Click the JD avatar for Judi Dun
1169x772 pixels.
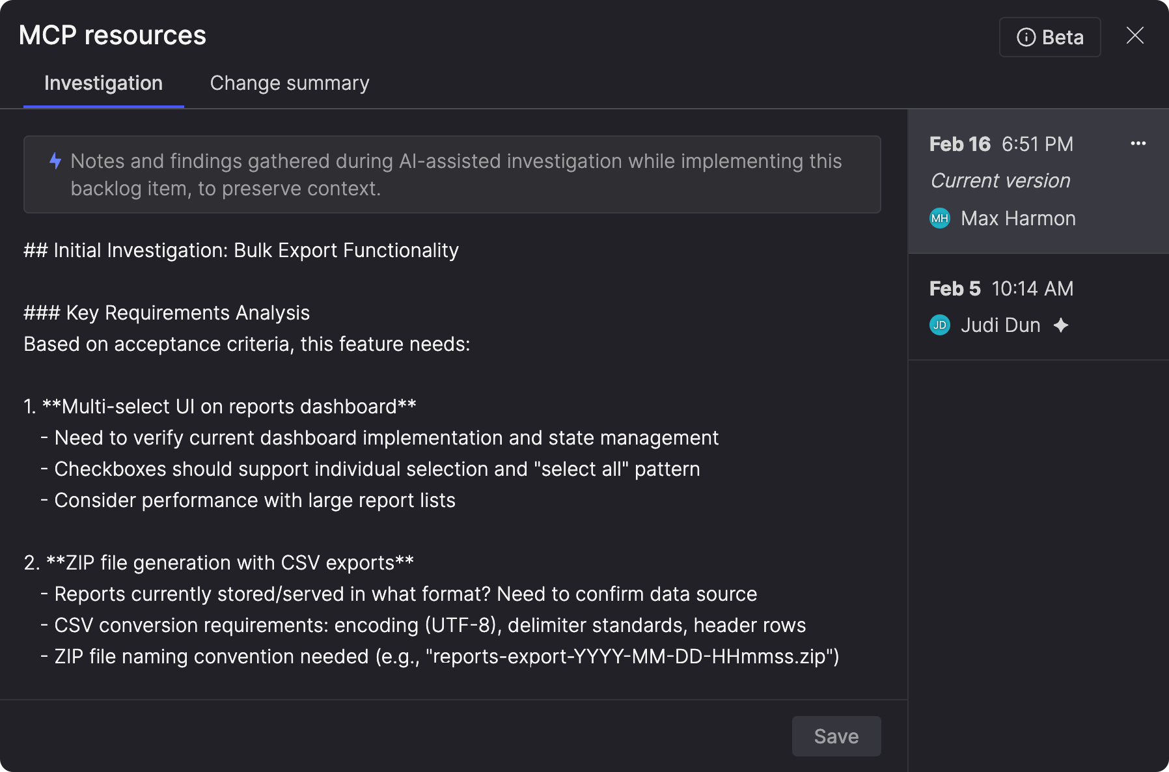(939, 325)
